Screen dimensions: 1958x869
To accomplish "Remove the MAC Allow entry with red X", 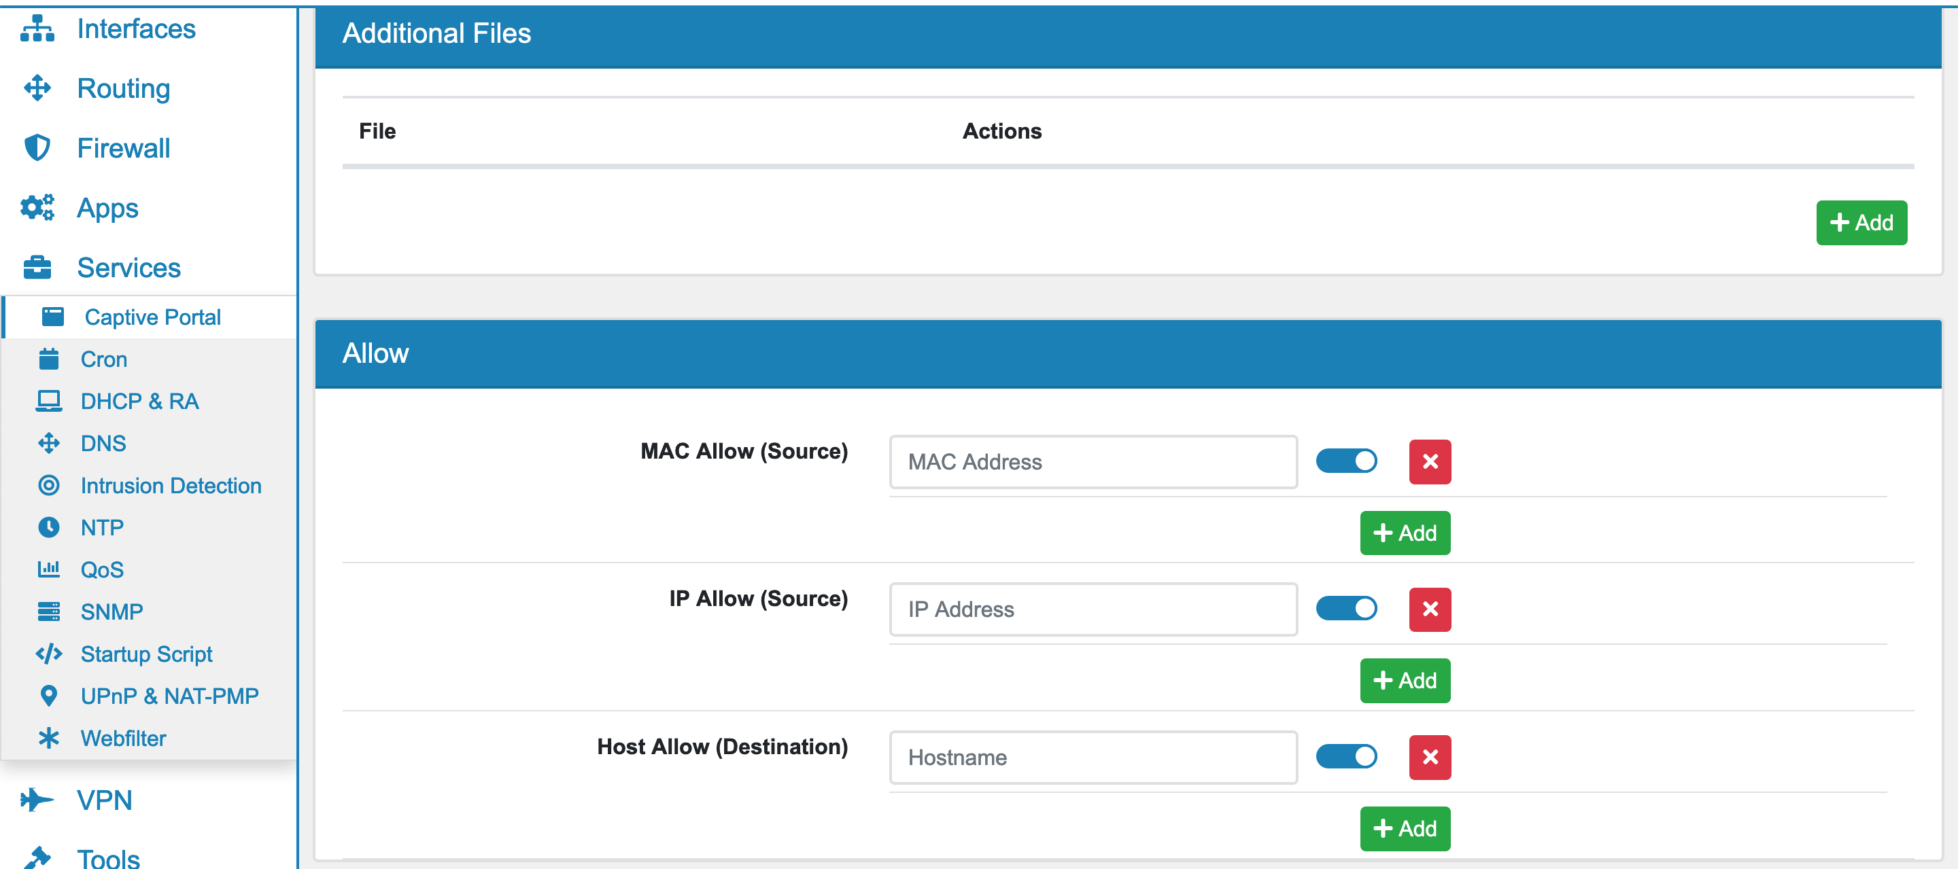I will point(1430,462).
